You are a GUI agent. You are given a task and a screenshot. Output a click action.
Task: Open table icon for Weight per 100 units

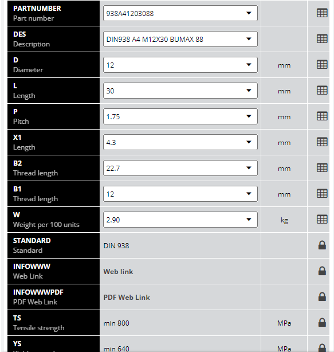(x=322, y=220)
